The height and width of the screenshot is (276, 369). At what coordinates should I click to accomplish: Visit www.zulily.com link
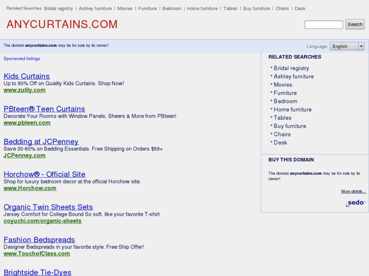click(x=24, y=90)
